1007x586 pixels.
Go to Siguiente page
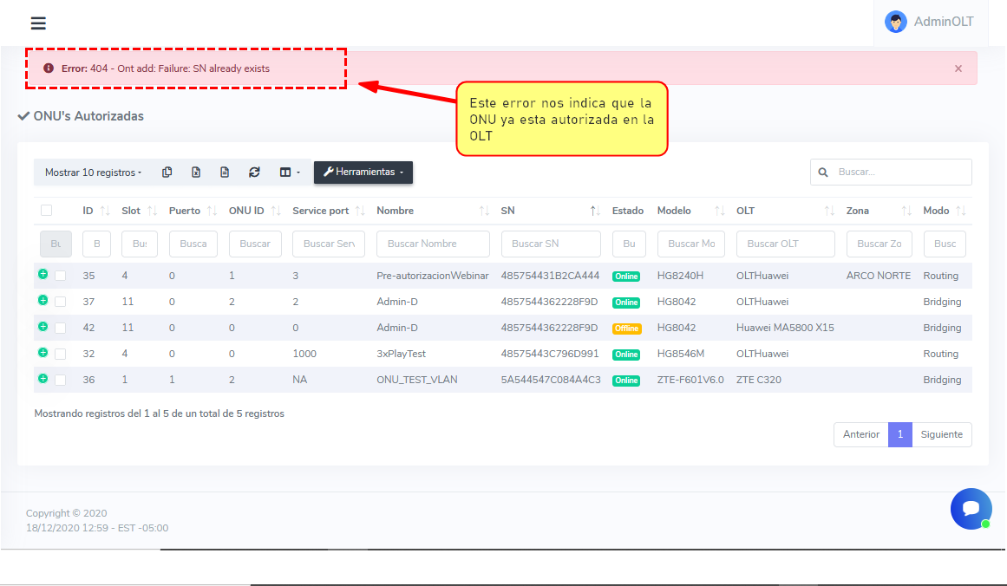[941, 434]
